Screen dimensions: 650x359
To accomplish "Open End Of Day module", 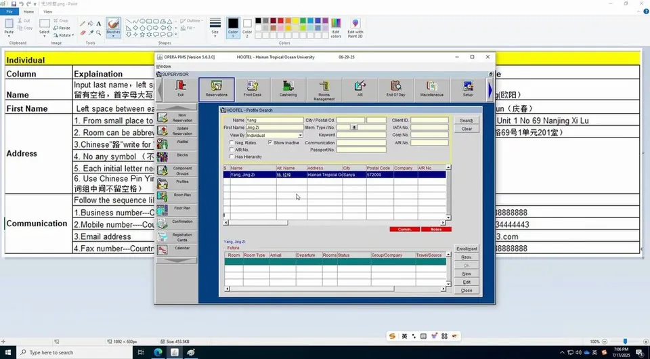I will pos(395,89).
